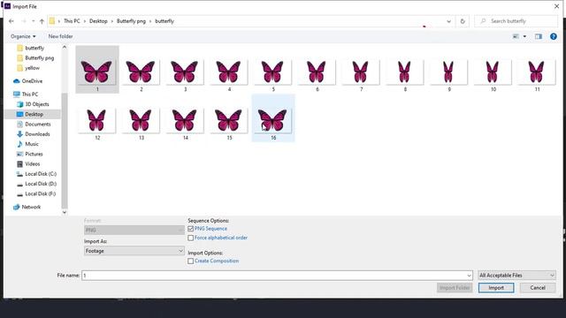This screenshot has height=318, width=566.
Task: Select butterfly thumbnail 1
Action: [x=97, y=70]
